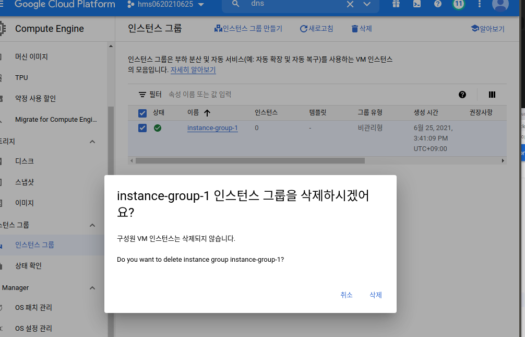Click 비관리형 group type cell

tap(371, 128)
